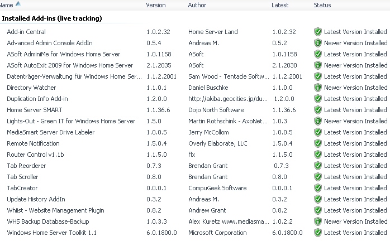Click the installed version 2.1.2035 cell
Screen dimensions: 390x241
point(159,65)
